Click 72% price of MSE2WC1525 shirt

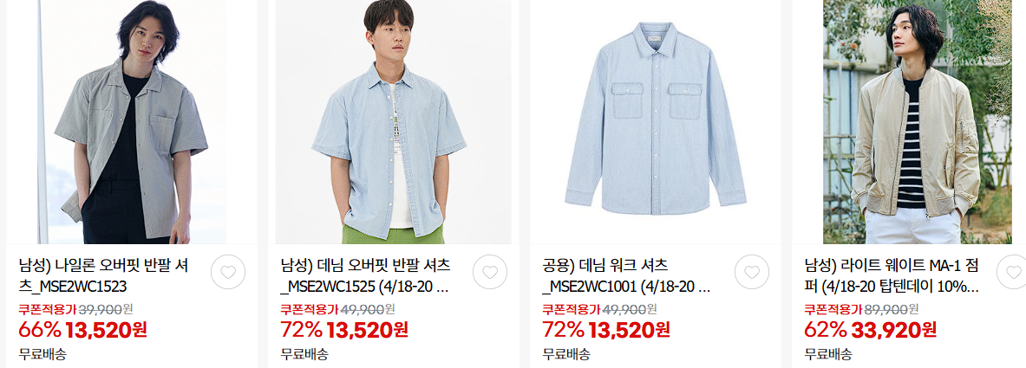tap(345, 329)
